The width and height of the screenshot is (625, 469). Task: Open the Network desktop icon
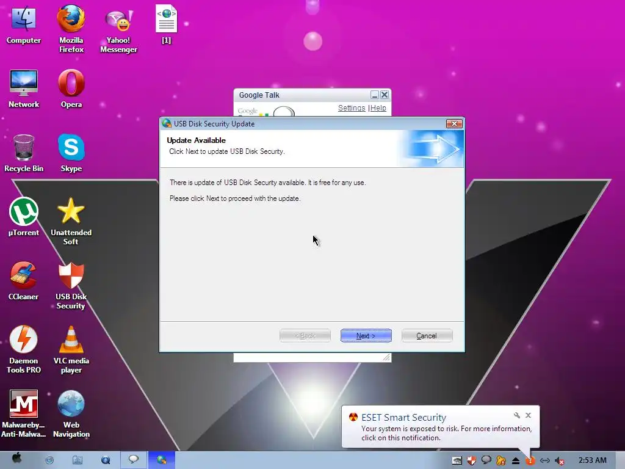click(24, 89)
